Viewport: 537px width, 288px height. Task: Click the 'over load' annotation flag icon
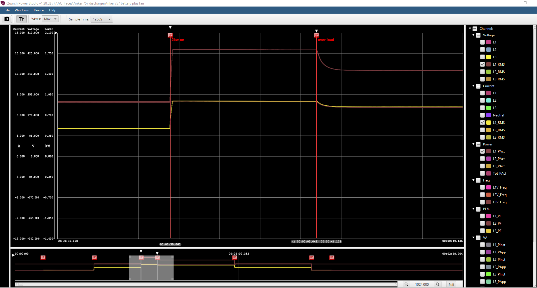click(x=316, y=35)
